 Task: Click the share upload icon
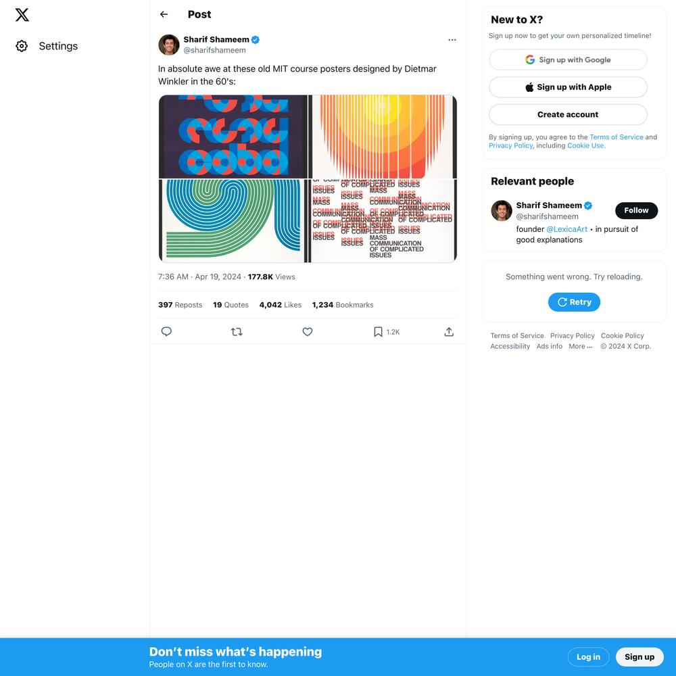pyautogui.click(x=449, y=331)
